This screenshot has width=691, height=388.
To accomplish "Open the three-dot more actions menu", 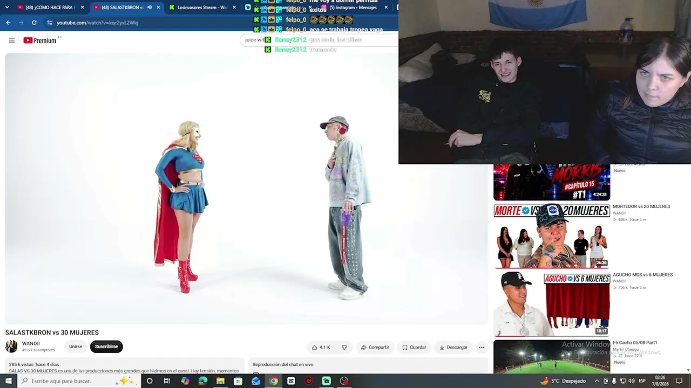I will point(482,347).
